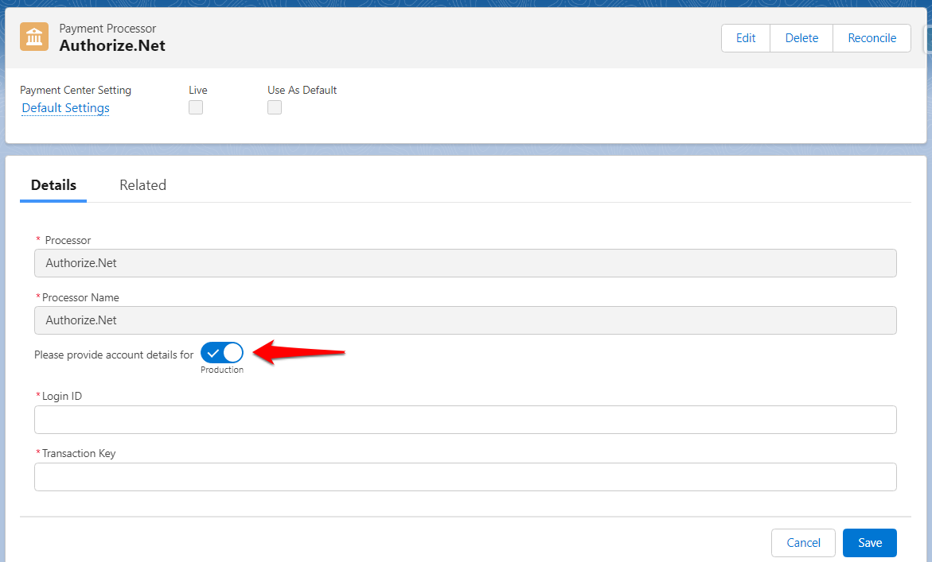Switch to the Related tab

(142, 185)
